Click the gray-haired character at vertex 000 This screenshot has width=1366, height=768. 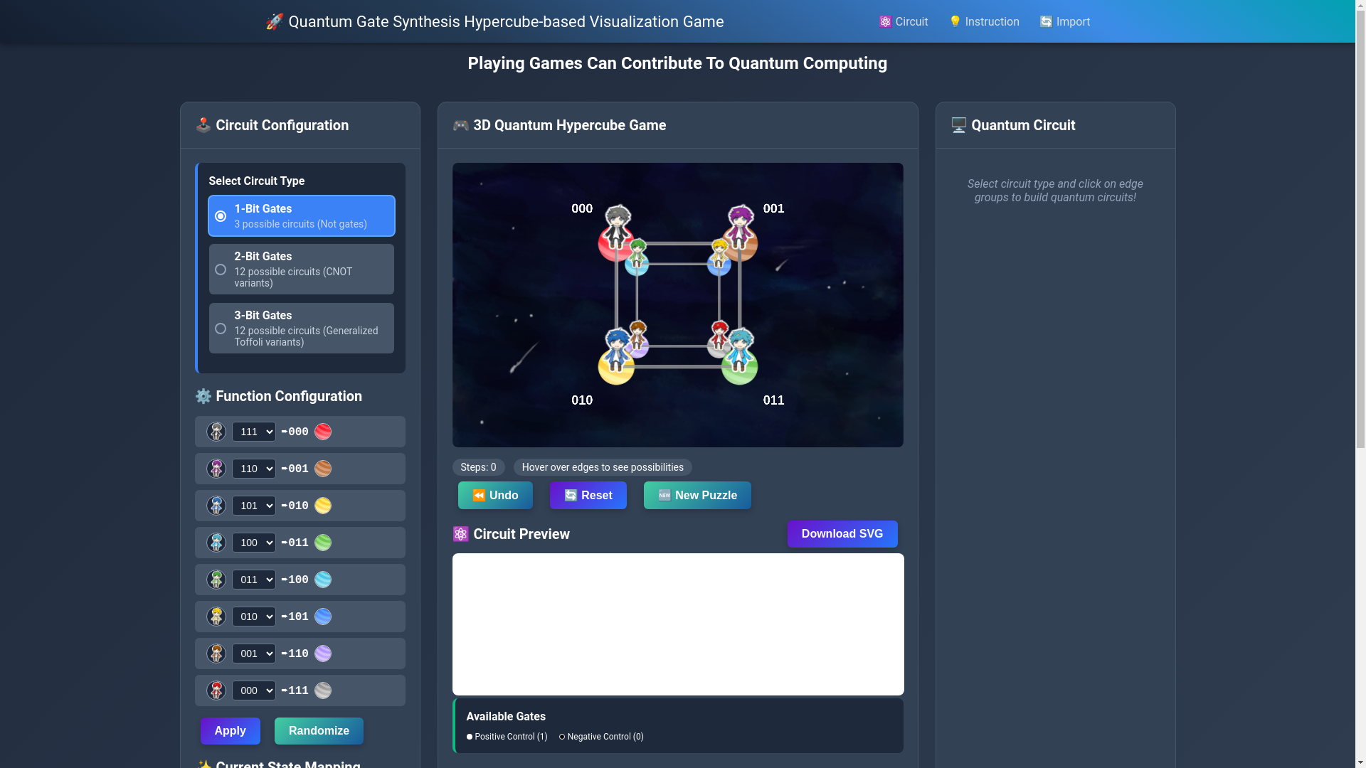tap(617, 226)
